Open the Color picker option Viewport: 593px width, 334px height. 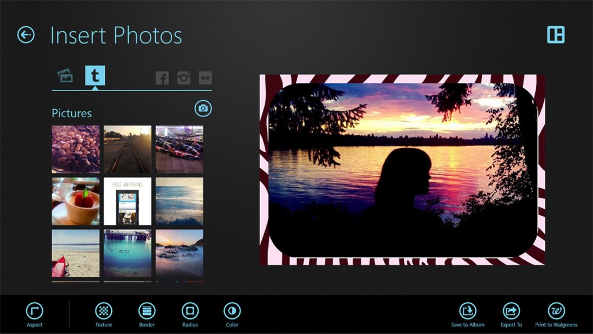pos(232,311)
